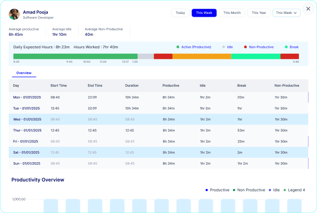Toggle Productive series in chart legend
Image resolution: width=317 pixels, height=213 pixels.
(x=217, y=190)
